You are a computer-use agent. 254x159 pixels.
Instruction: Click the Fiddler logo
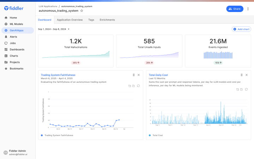(x=14, y=8)
